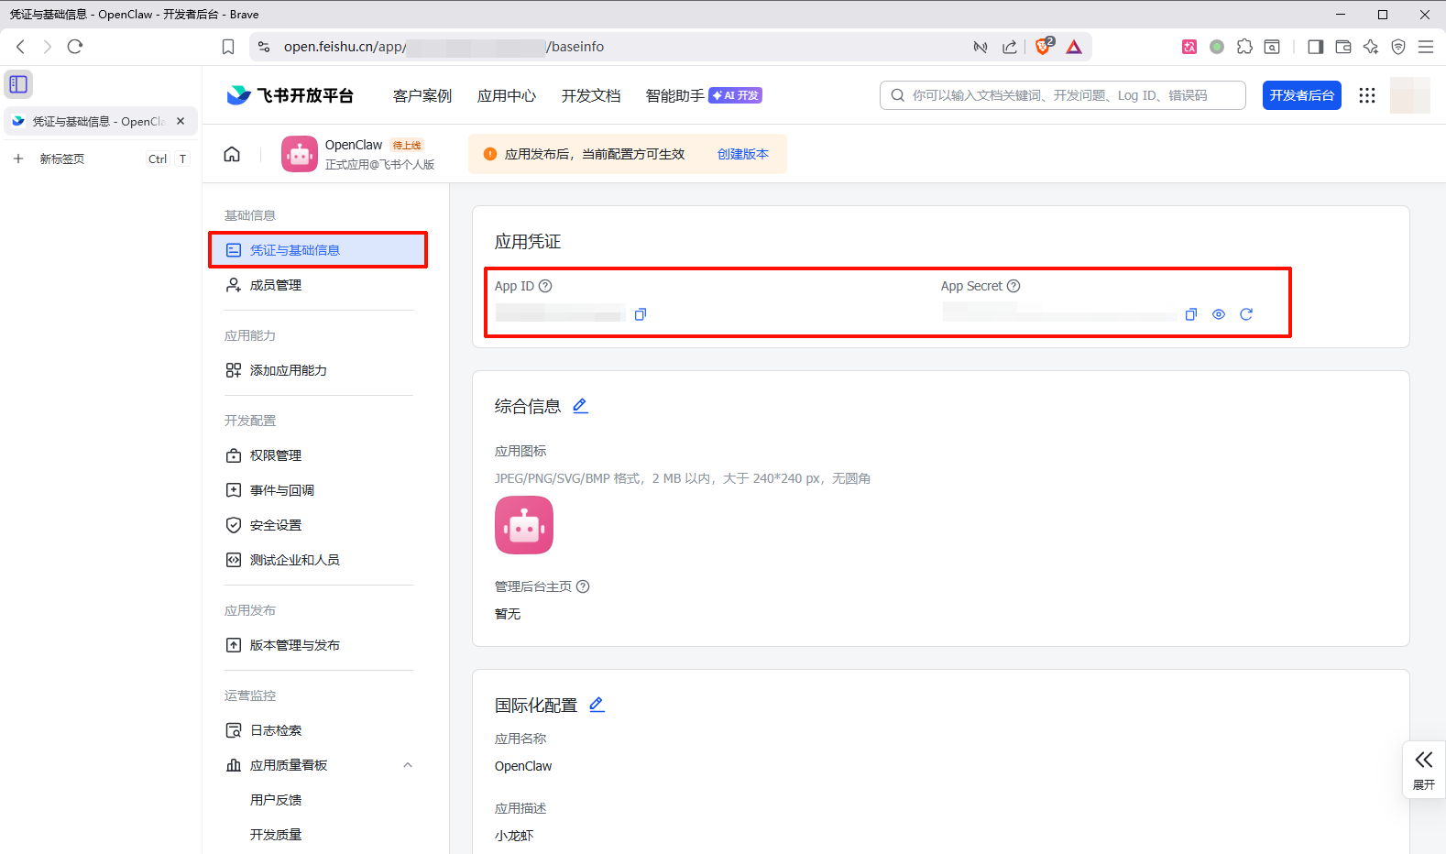Viewport: 1446px width, 854px height.
Task: Open the nine-dot app grid menu
Action: tap(1366, 95)
